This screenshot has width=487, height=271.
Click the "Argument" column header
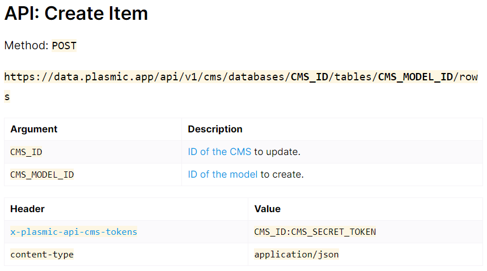pos(34,130)
